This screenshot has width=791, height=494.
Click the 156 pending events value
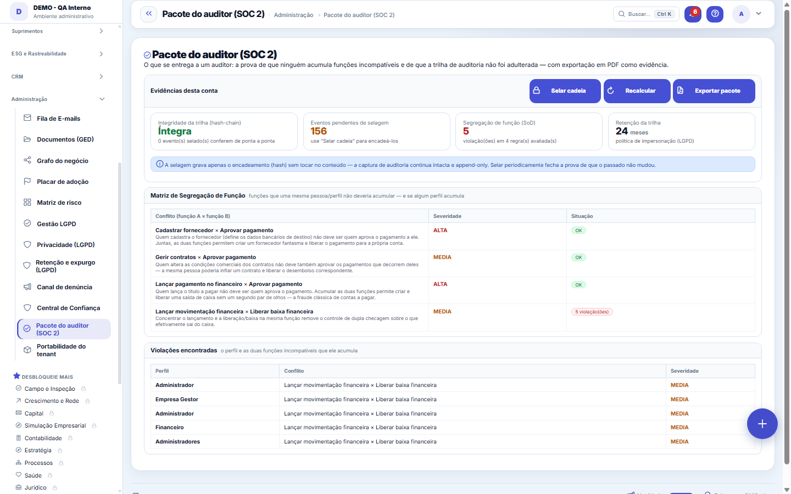(319, 131)
